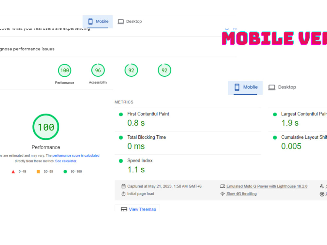Click the calendar icon beside Captured at
Image resolution: width=327 pixels, height=245 pixels.
124,186
